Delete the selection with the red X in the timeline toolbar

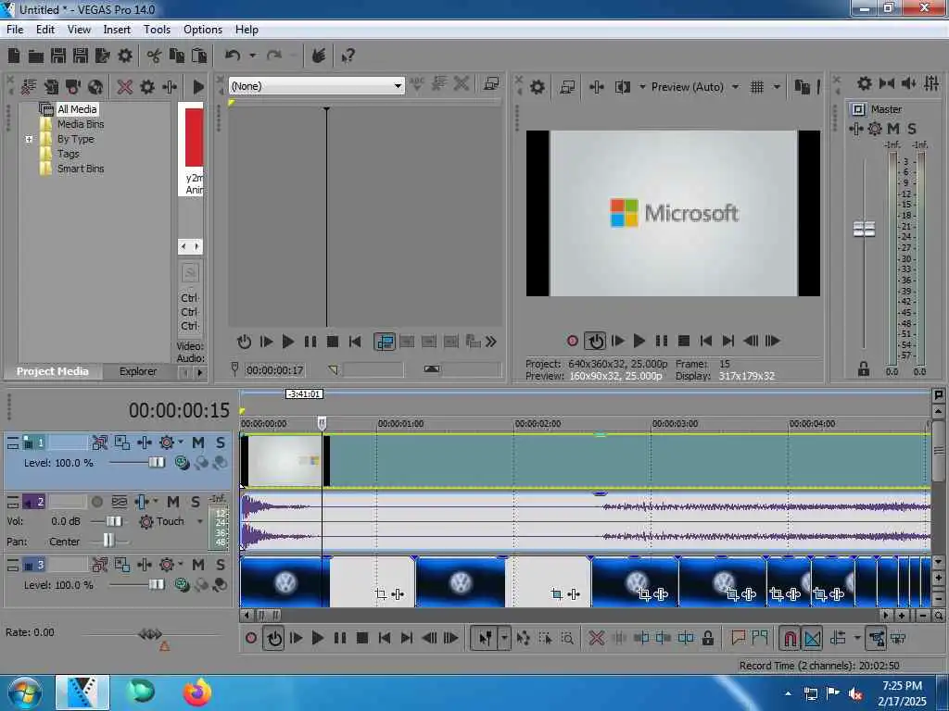click(596, 638)
